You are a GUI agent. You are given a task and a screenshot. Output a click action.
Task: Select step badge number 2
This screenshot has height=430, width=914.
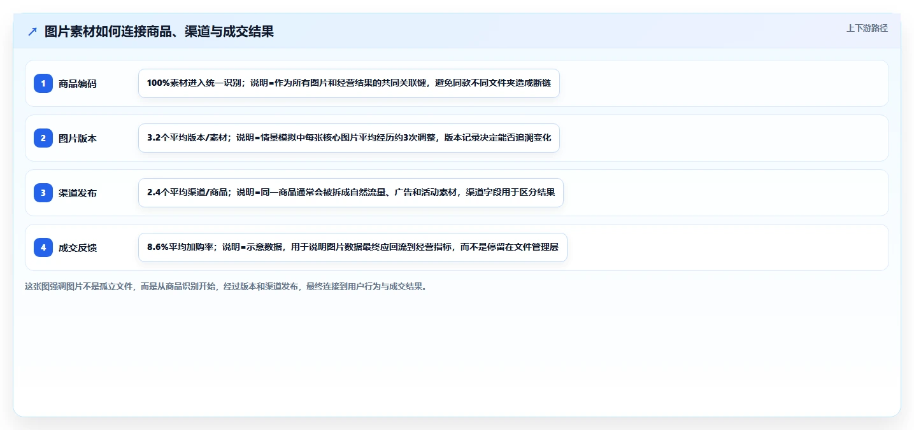(43, 138)
